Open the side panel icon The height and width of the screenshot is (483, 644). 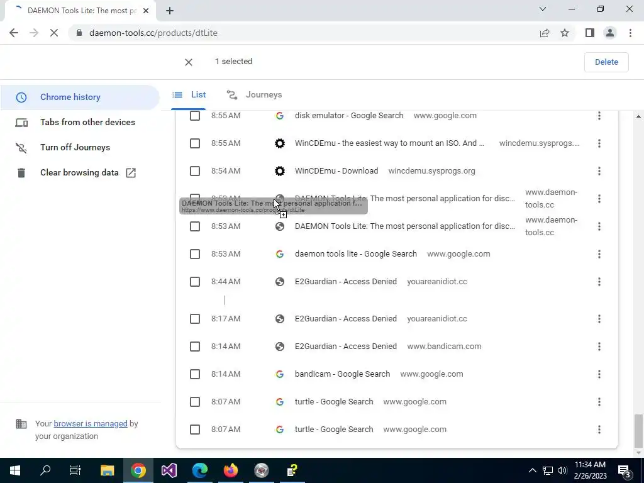(x=590, y=33)
